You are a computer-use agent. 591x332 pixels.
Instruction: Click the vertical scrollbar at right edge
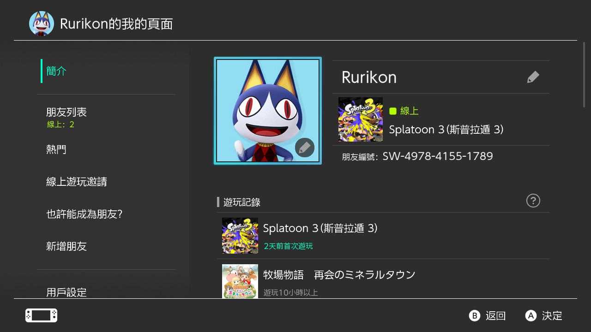click(x=584, y=75)
